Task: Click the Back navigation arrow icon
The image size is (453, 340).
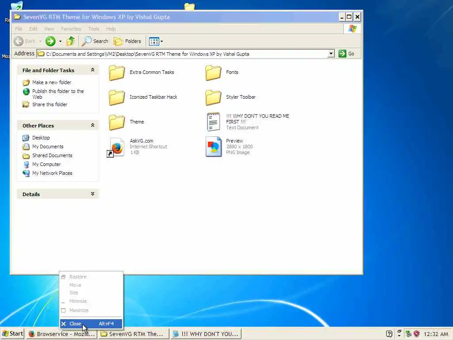Action: click(19, 41)
